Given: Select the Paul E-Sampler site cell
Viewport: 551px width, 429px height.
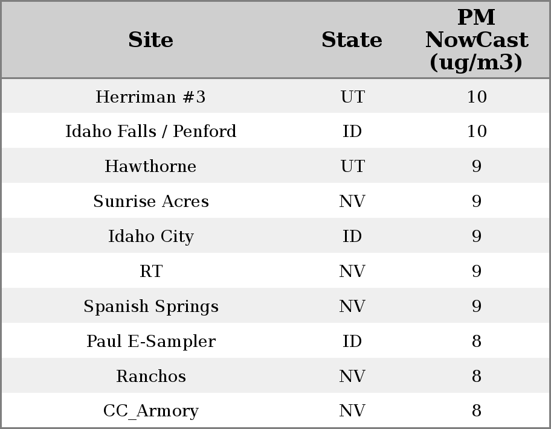Looking at the screenshot, I should [x=150, y=342].
